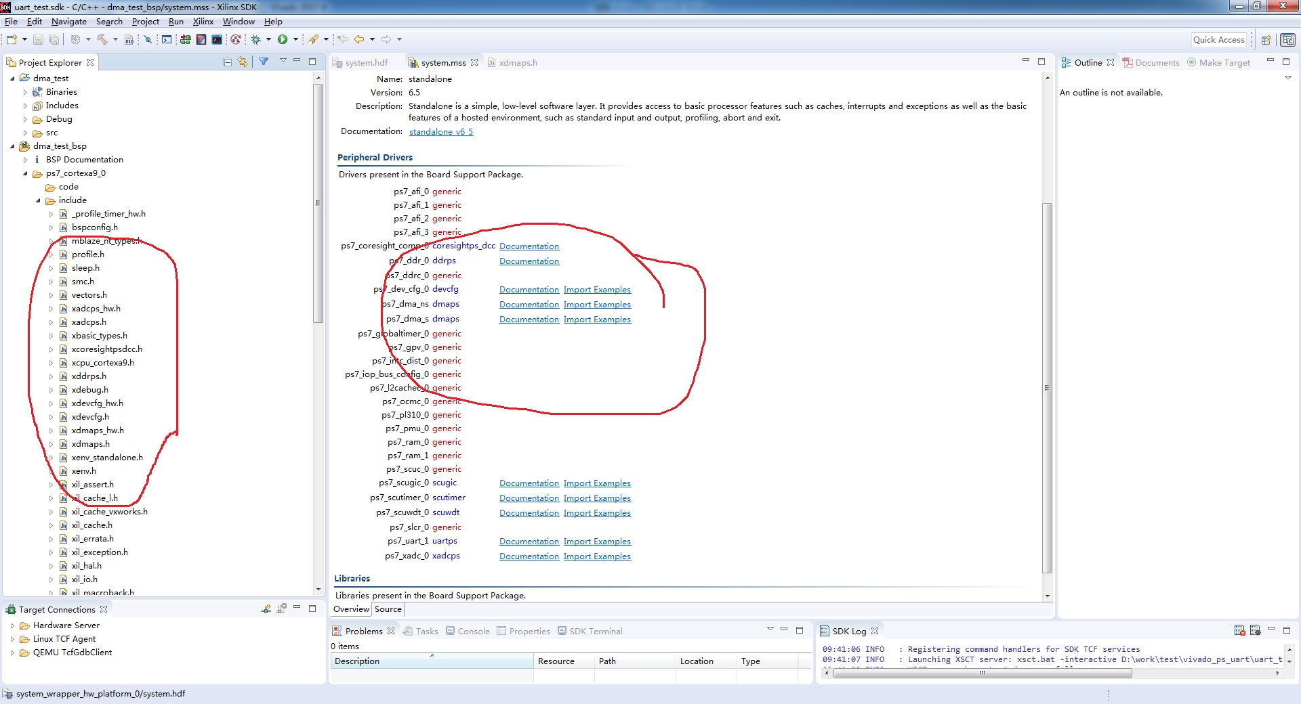This screenshot has height=704, width=1301.
Task: Click the green Run play icon
Action: point(283,40)
